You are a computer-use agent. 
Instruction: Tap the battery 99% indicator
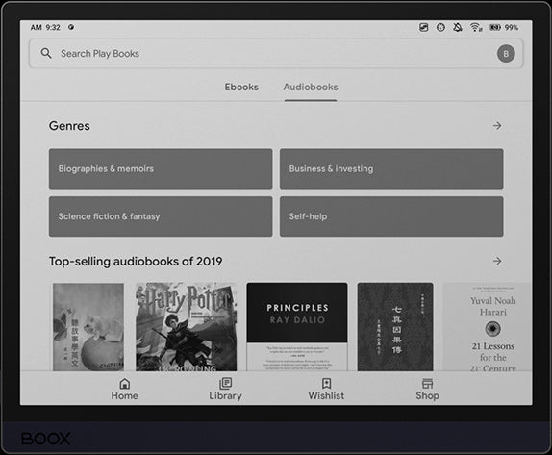tap(504, 27)
